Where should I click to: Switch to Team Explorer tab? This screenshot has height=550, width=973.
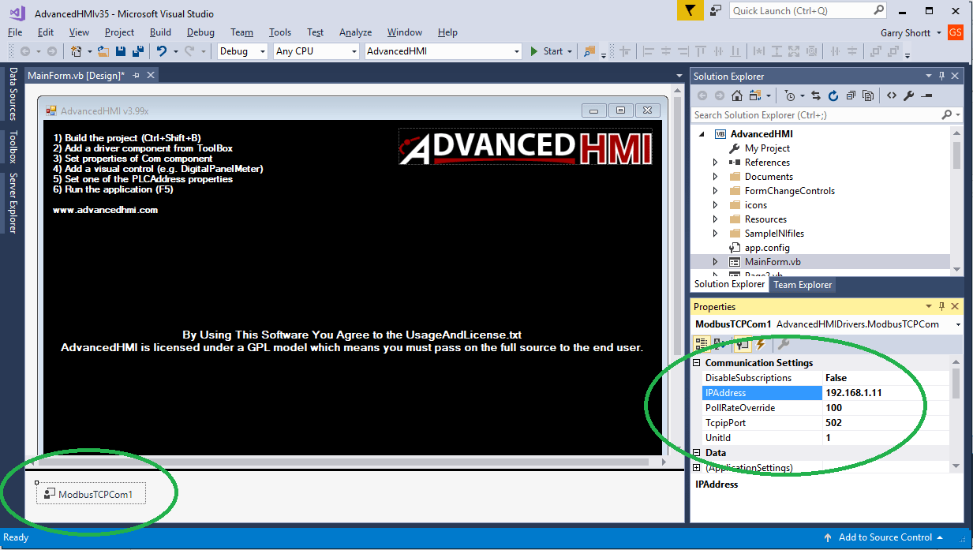803,285
